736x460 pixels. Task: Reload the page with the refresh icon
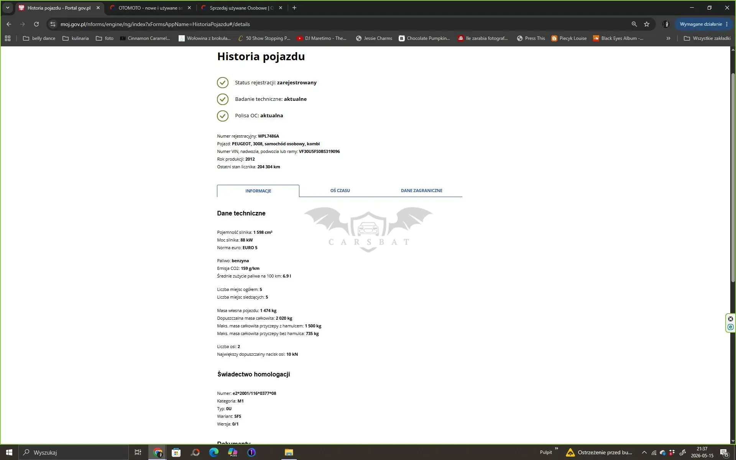[36, 24]
